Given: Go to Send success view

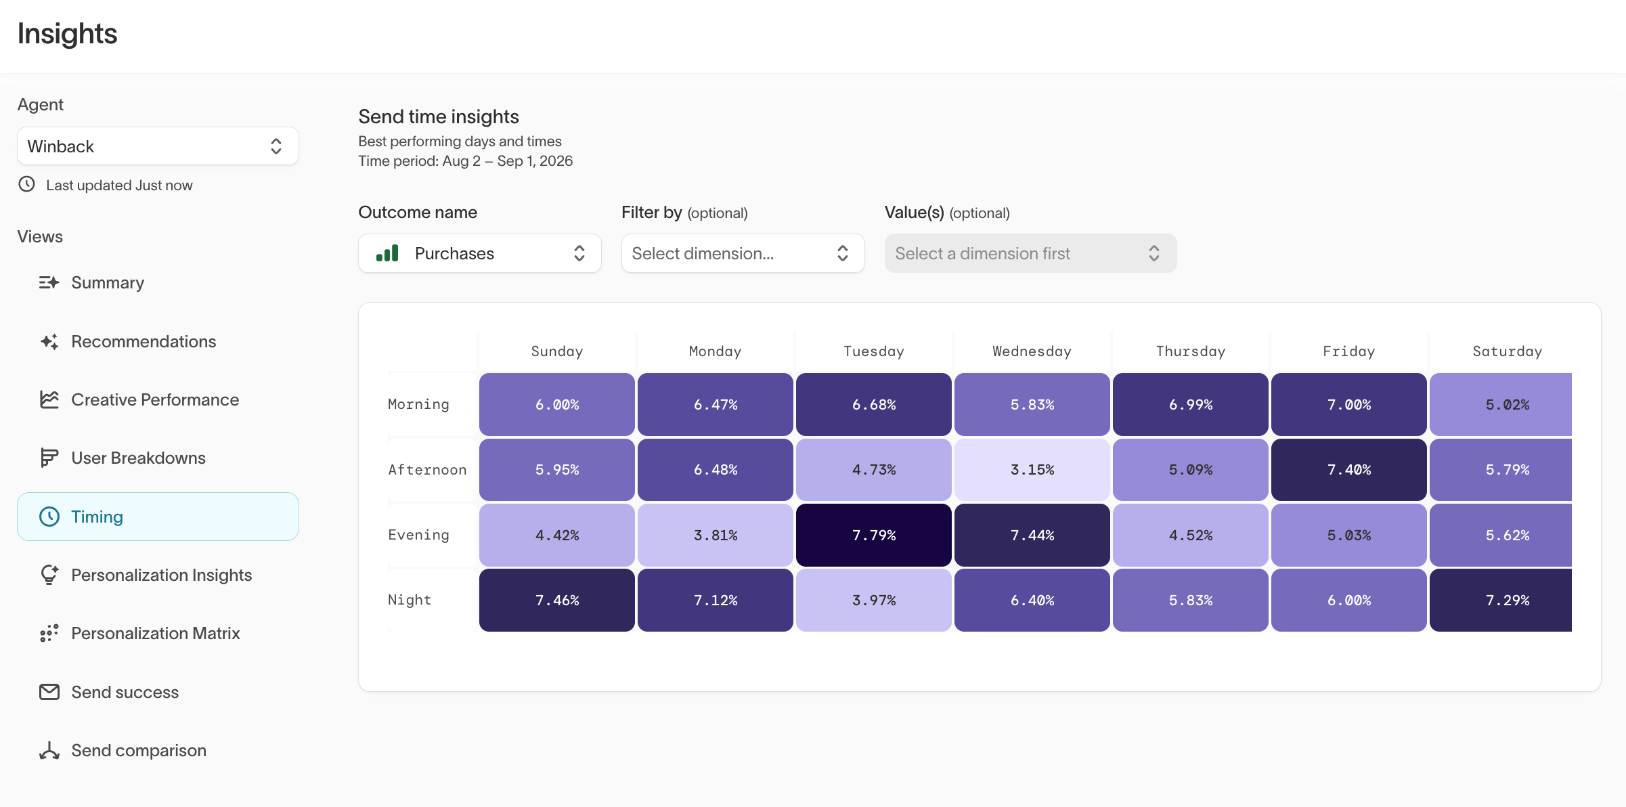Looking at the screenshot, I should coord(158,692).
